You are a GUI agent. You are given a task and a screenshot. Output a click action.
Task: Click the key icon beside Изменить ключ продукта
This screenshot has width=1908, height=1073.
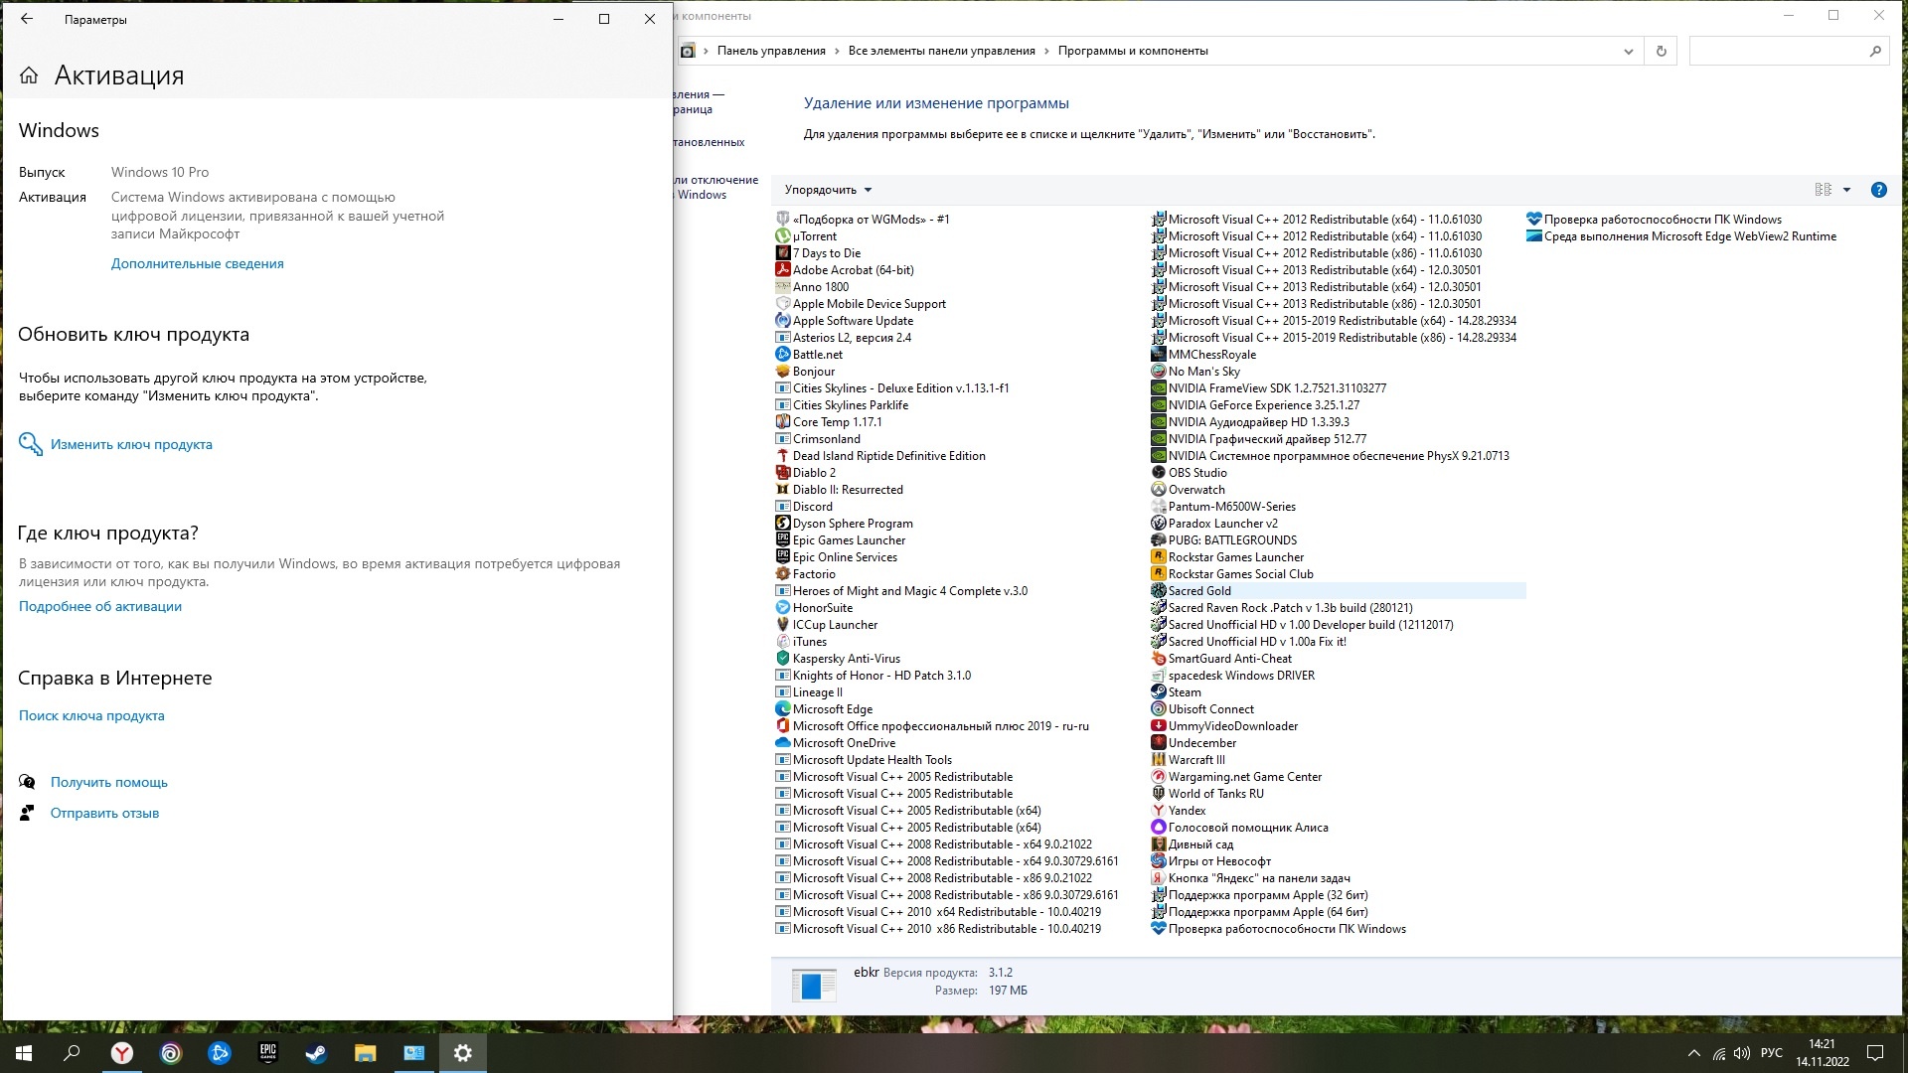click(30, 444)
